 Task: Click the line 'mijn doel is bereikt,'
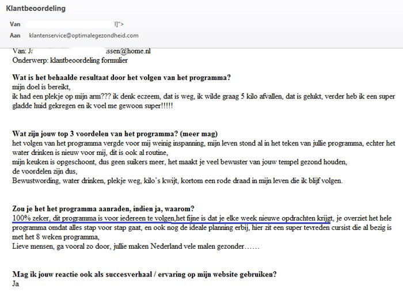point(41,87)
